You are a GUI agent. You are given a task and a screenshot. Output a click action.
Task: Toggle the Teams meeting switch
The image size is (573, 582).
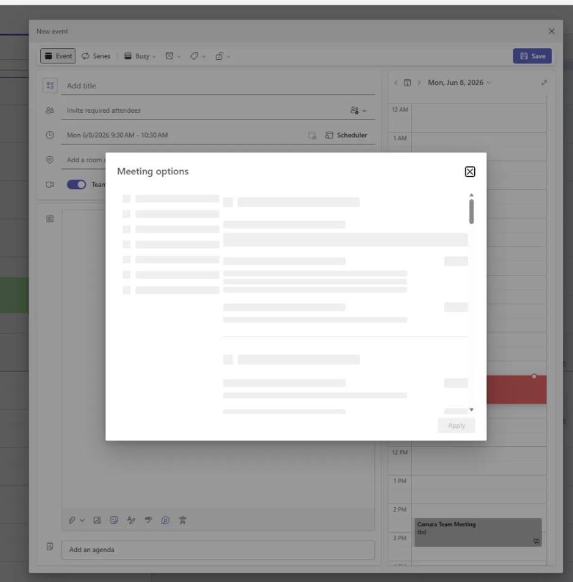pos(76,185)
